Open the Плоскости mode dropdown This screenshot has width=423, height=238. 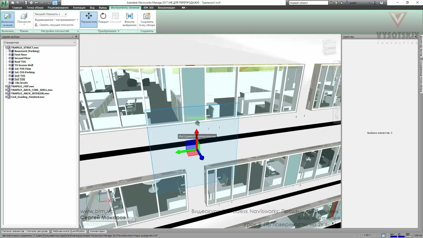[24, 20]
